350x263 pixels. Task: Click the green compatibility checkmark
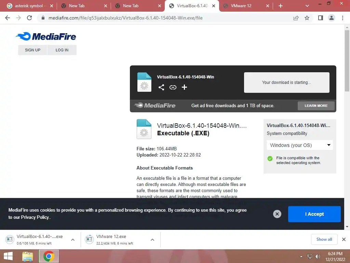270,159
